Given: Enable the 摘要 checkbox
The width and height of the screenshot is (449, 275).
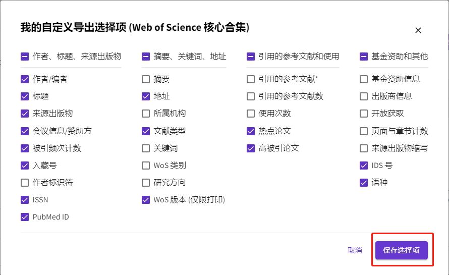Looking at the screenshot, I should (146, 79).
